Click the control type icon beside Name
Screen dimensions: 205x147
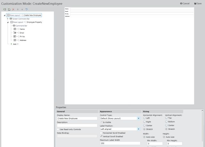click(x=15, y=29)
